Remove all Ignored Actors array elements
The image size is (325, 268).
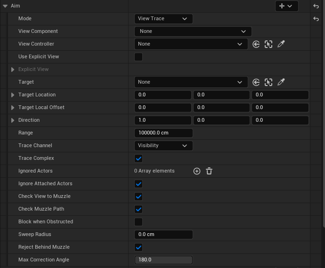tap(209, 171)
